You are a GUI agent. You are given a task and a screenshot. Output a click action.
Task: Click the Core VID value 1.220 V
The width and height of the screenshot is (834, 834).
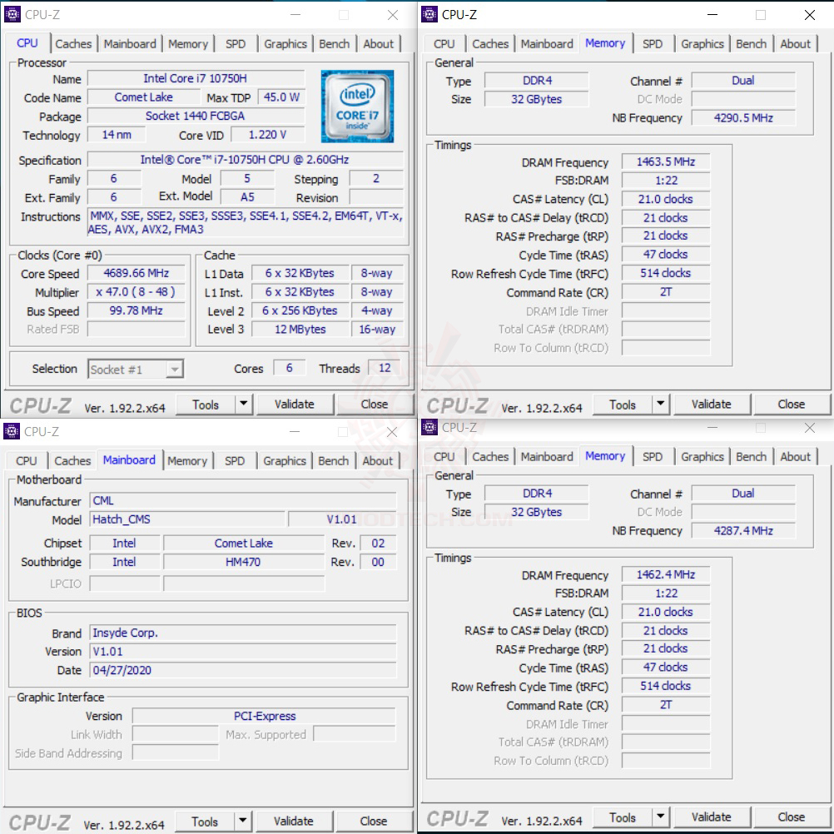[x=267, y=135]
